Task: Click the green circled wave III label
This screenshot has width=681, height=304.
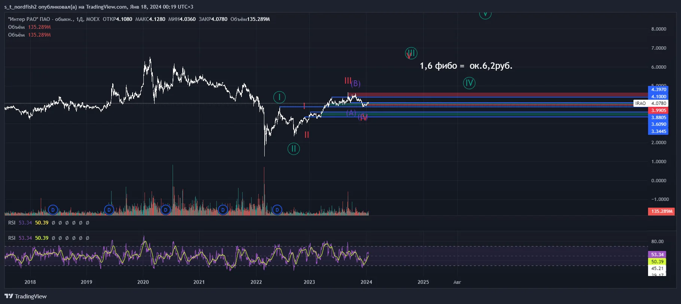Action: (411, 53)
